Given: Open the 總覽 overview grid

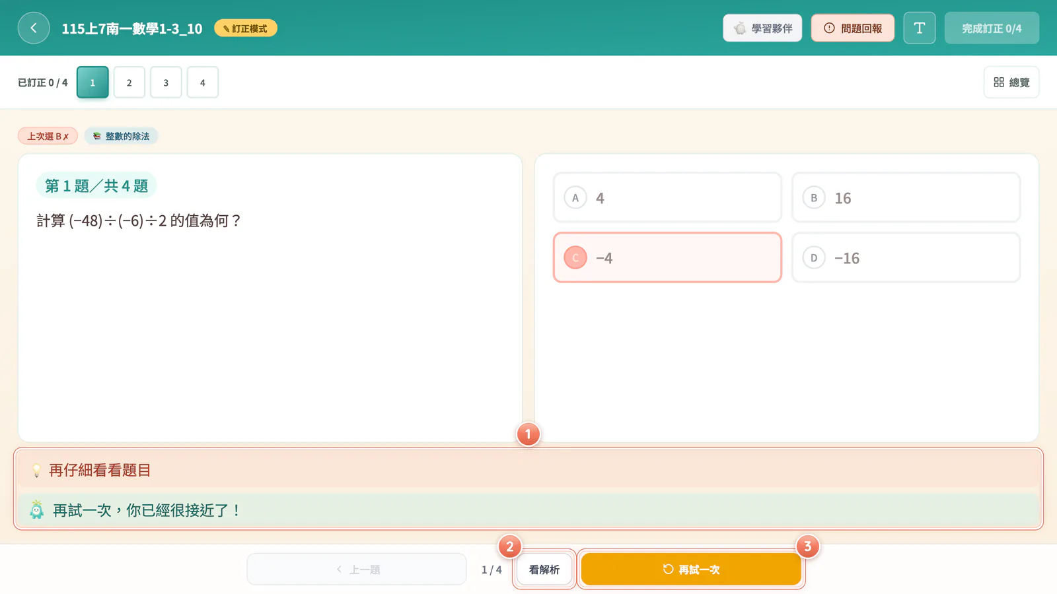Looking at the screenshot, I should coord(1011,82).
